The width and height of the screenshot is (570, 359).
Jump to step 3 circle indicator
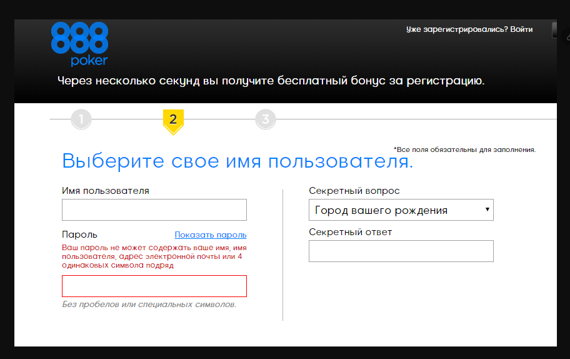click(x=266, y=119)
